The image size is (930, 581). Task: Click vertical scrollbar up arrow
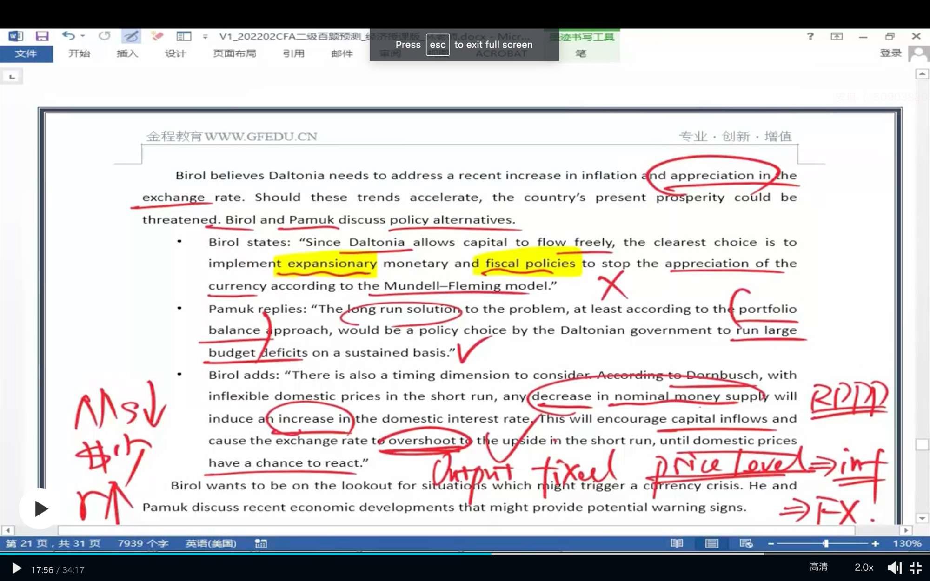click(922, 74)
